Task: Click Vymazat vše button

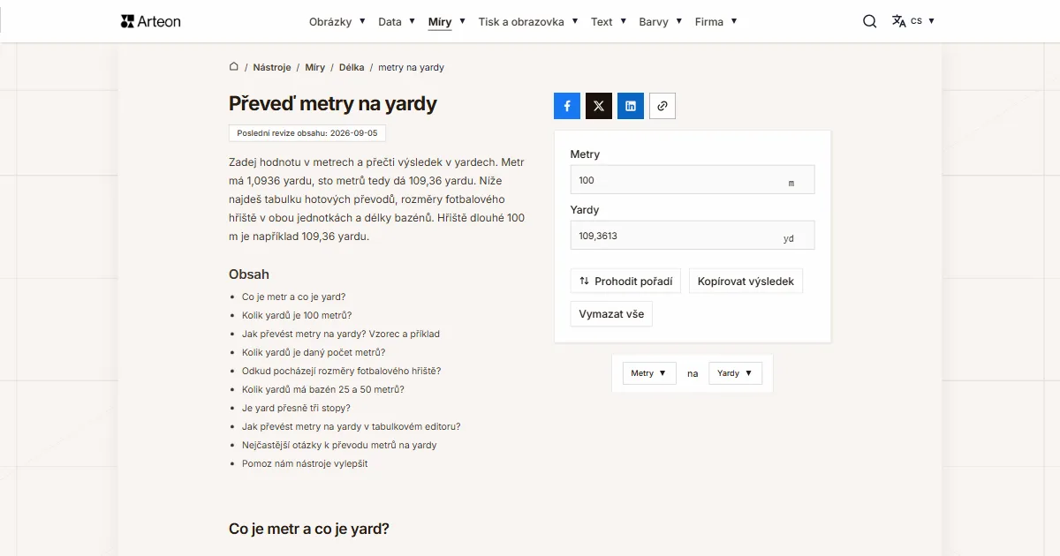Action: 611,314
